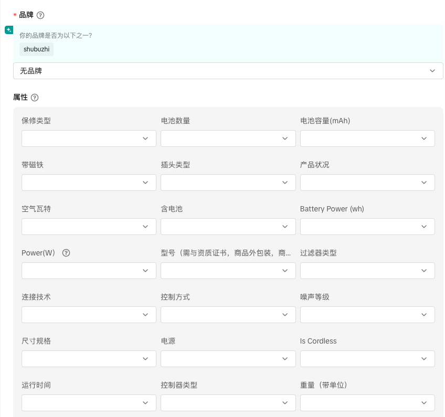Choose a value in 产品状况 dropdown
The height and width of the screenshot is (417, 445).
[x=367, y=183]
